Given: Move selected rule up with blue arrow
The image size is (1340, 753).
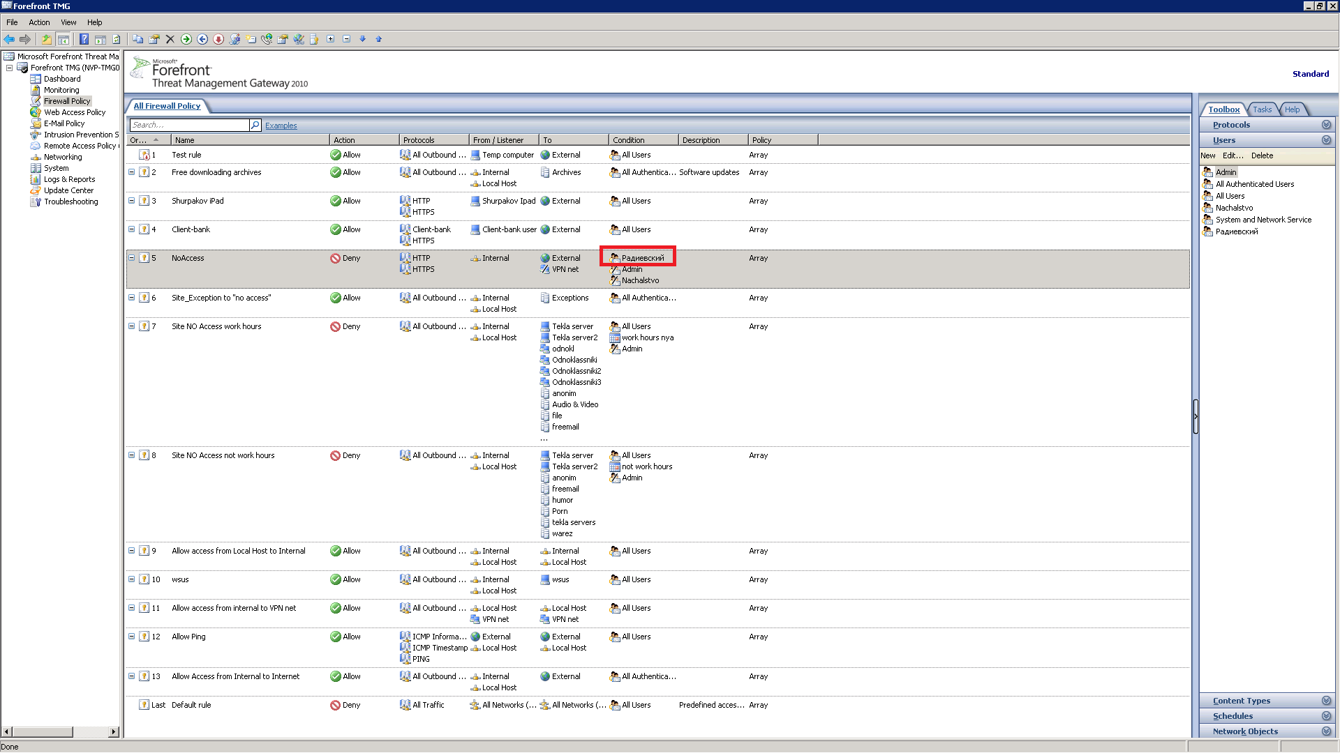Looking at the screenshot, I should coord(379,39).
